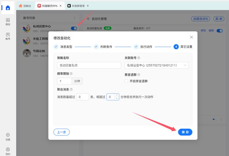Click the 私信 green tag
The image size is (229, 156).
click(107, 28)
